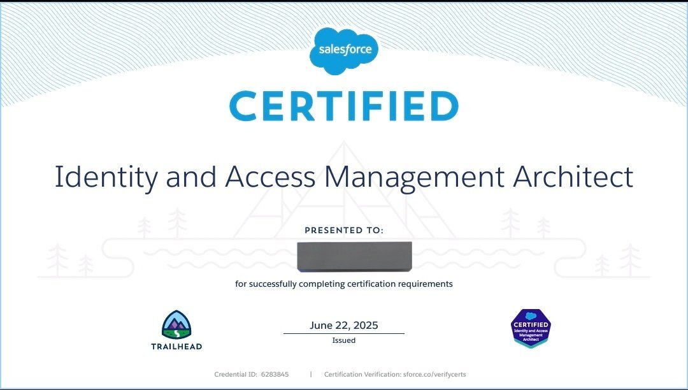Select the large CERTIFIED heading

pos(344,106)
